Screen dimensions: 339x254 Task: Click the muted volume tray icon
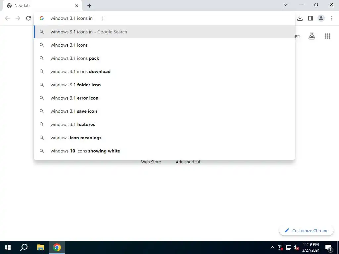coord(296,247)
